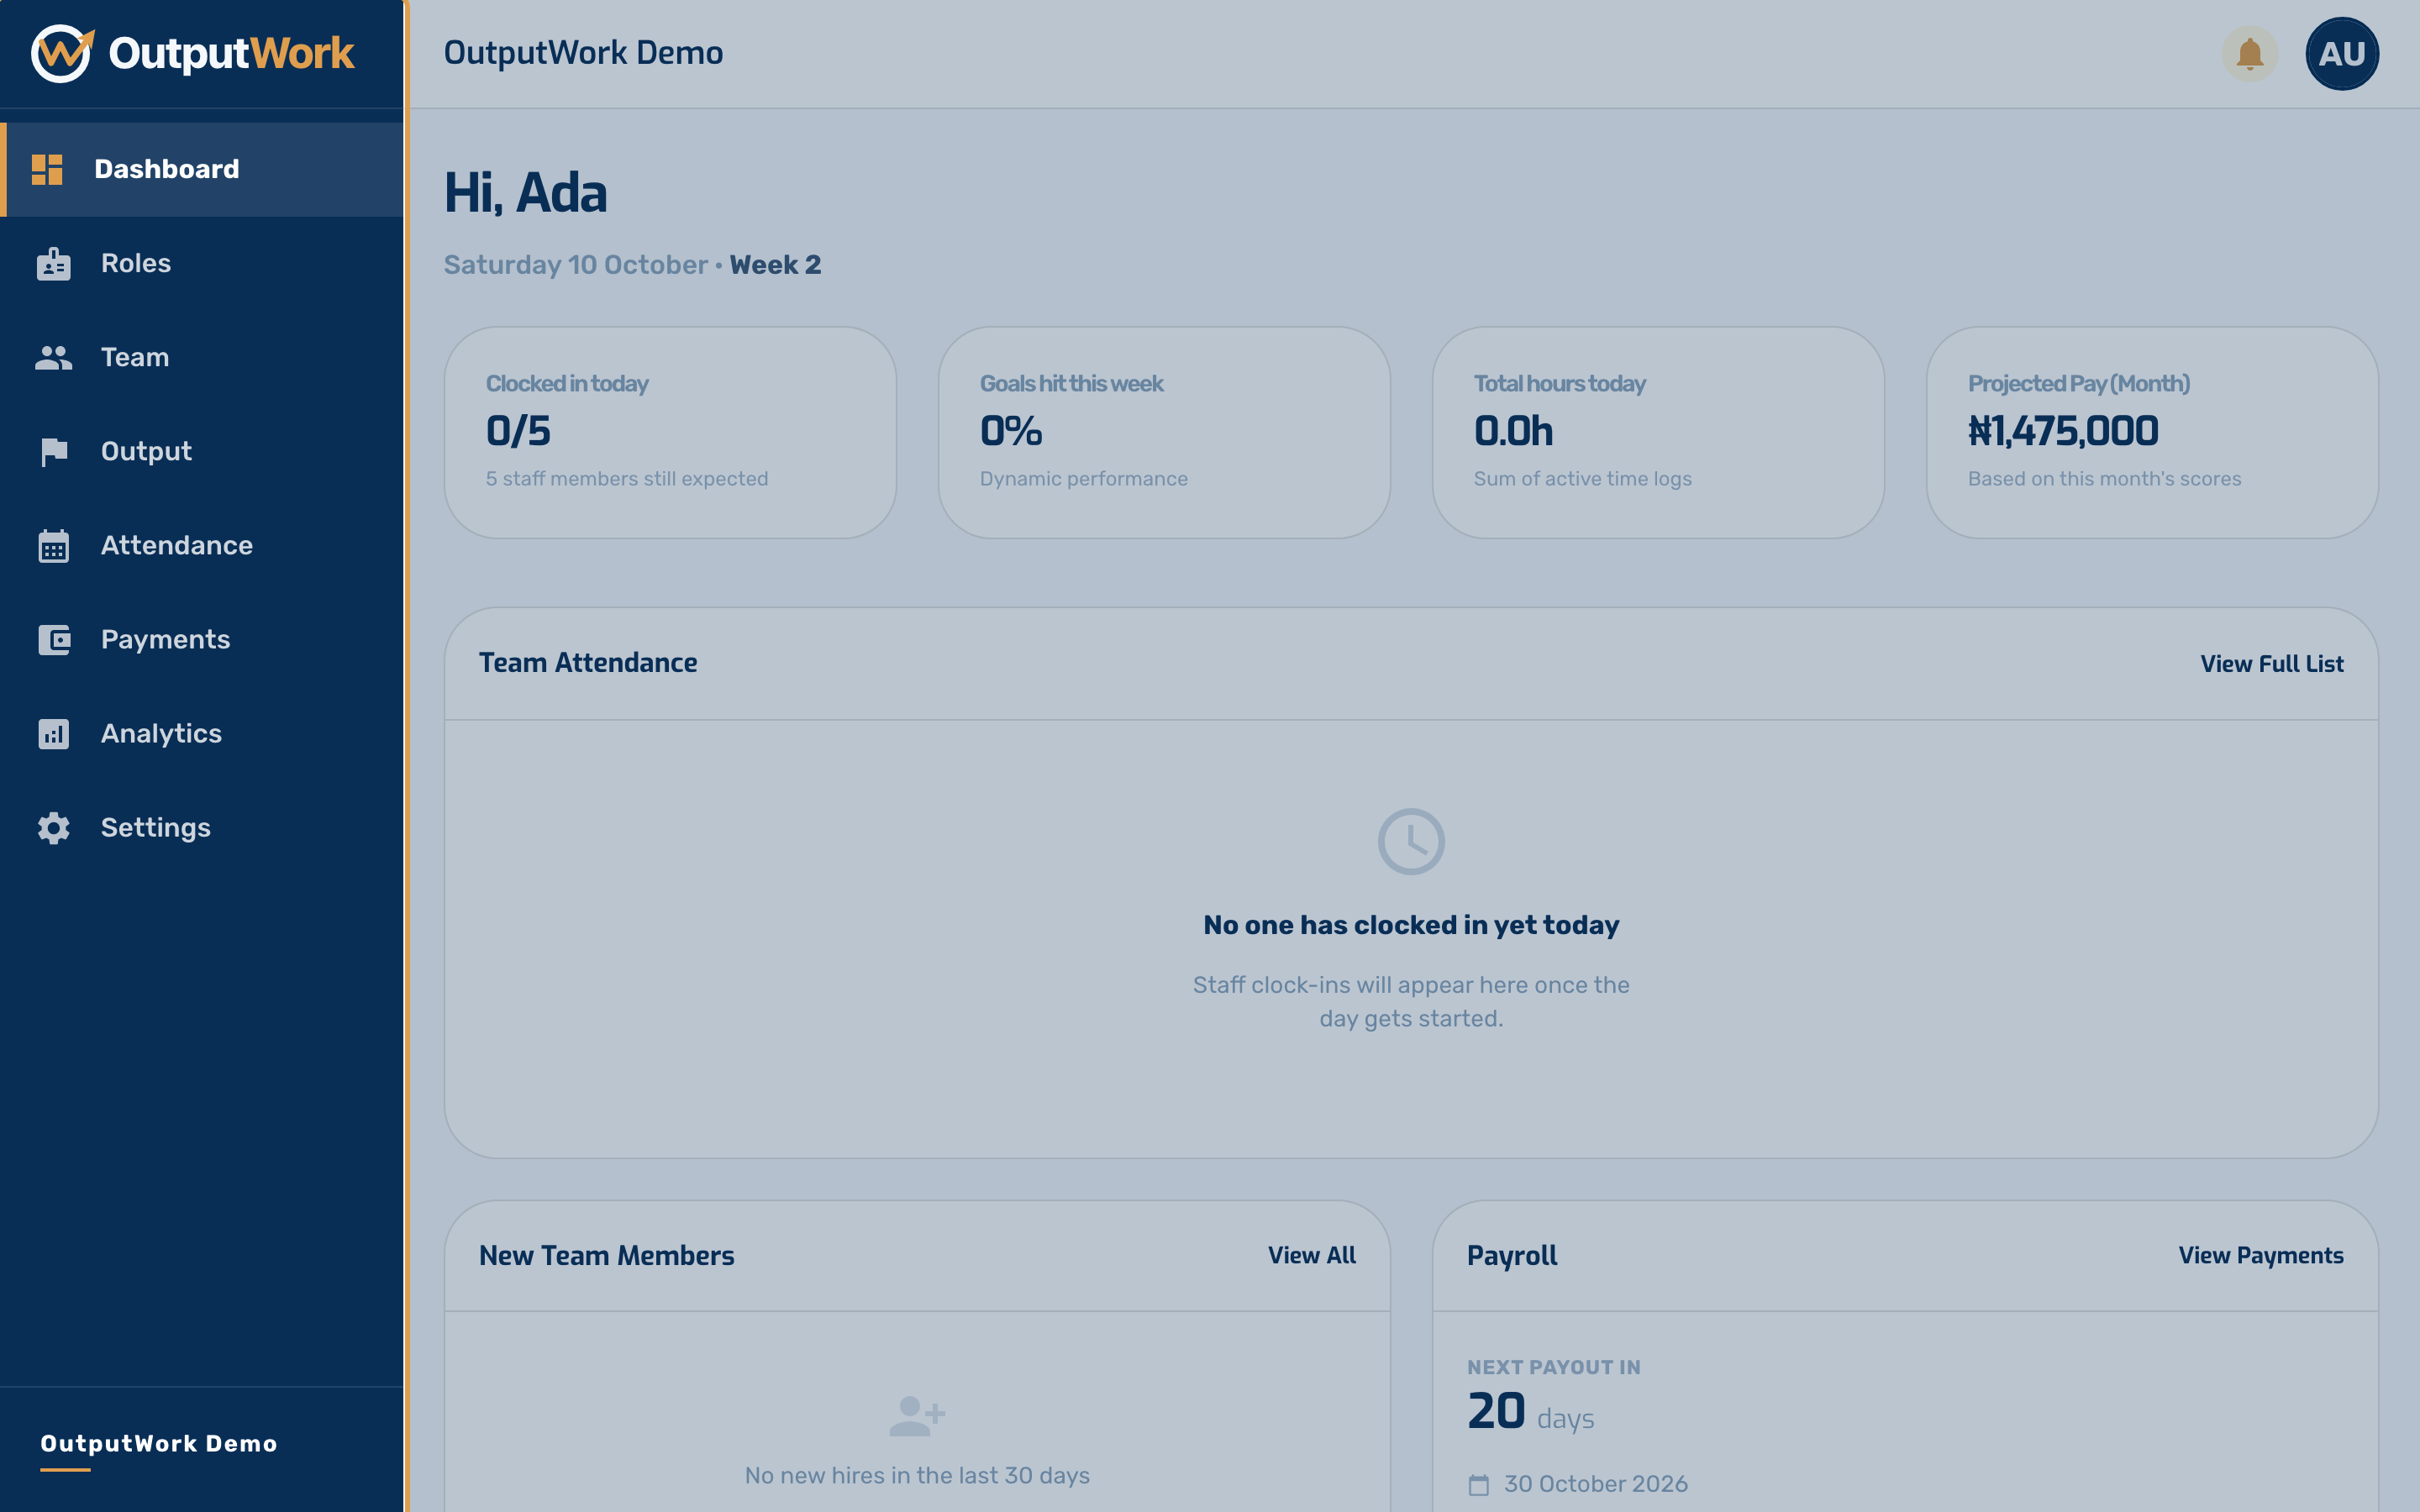Click the NEXT PAYOUT IN label
Viewport: 2420px width, 1512px height.
(x=1554, y=1368)
